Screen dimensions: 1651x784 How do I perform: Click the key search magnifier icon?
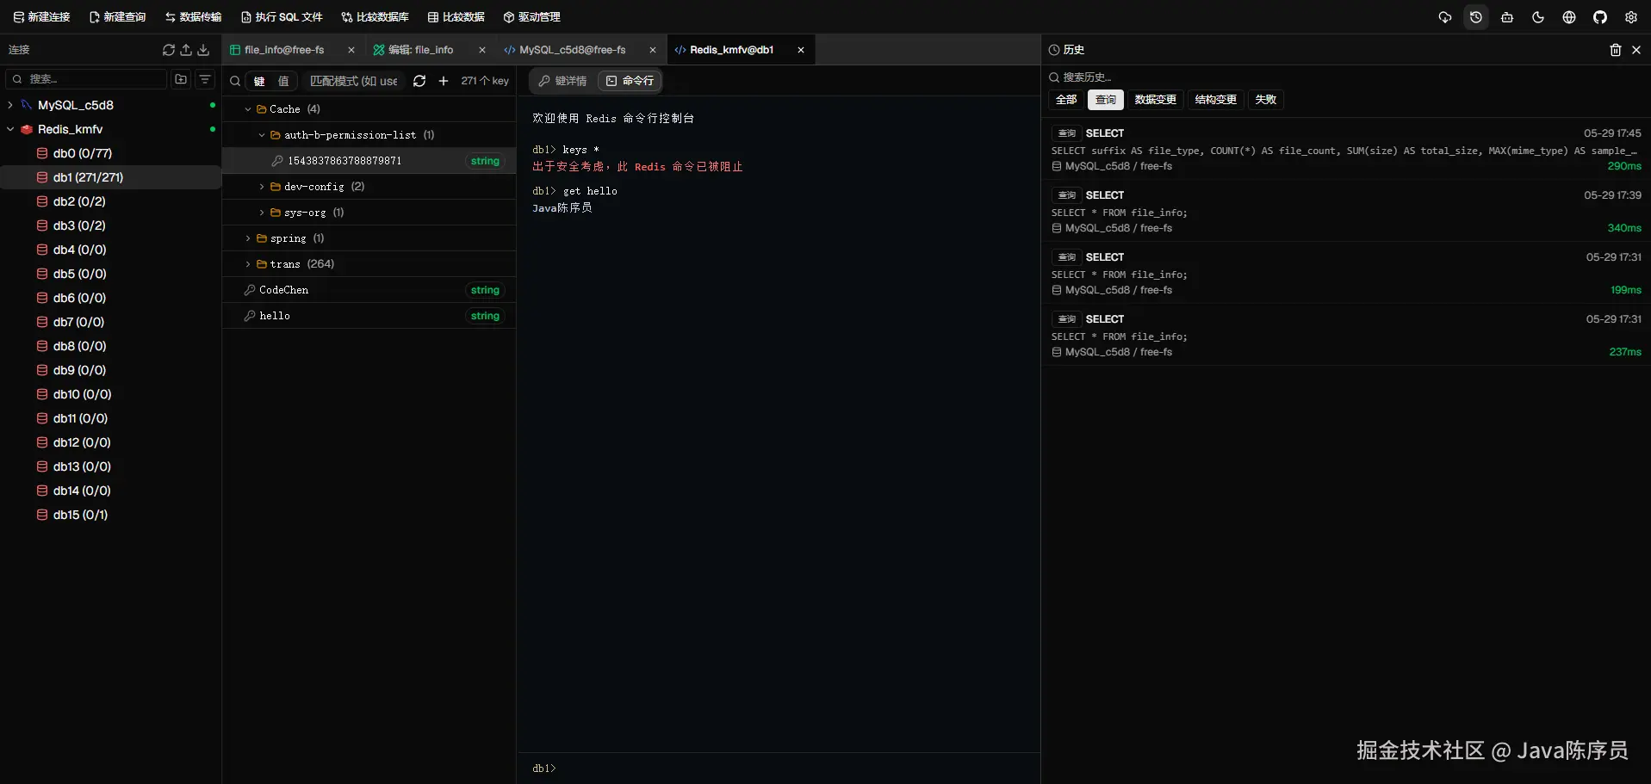pos(235,81)
